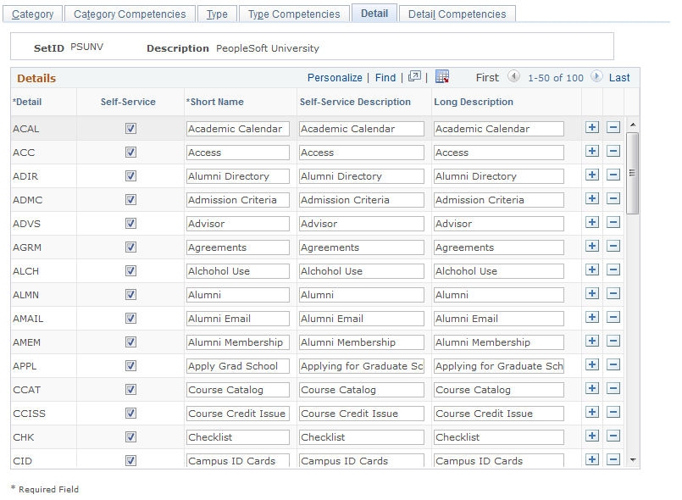This screenshot has height=500, width=682.
Task: Switch to the Category tab
Action: coord(33,14)
